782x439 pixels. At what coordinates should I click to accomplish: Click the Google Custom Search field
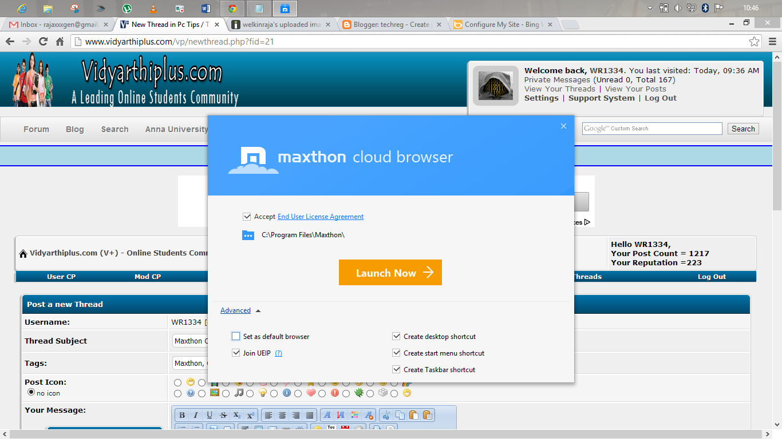pyautogui.click(x=652, y=129)
